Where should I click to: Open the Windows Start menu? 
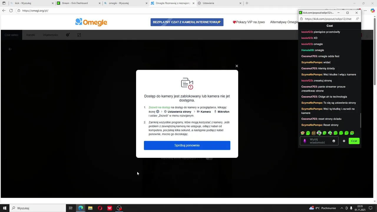tap(4, 208)
